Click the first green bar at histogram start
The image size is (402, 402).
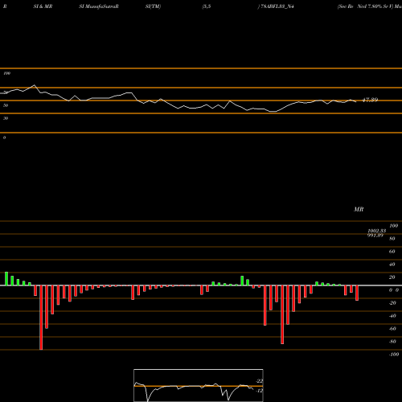tap(6, 279)
